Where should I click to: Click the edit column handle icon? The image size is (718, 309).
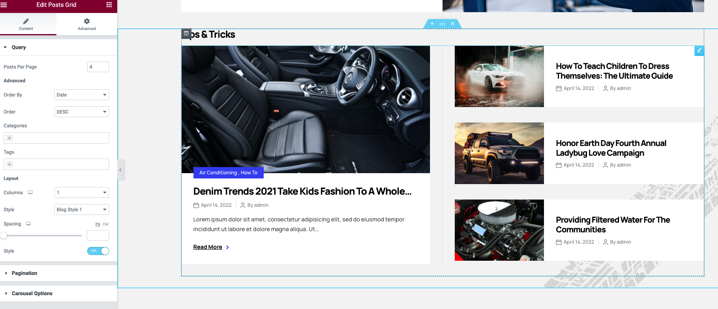coord(186,34)
